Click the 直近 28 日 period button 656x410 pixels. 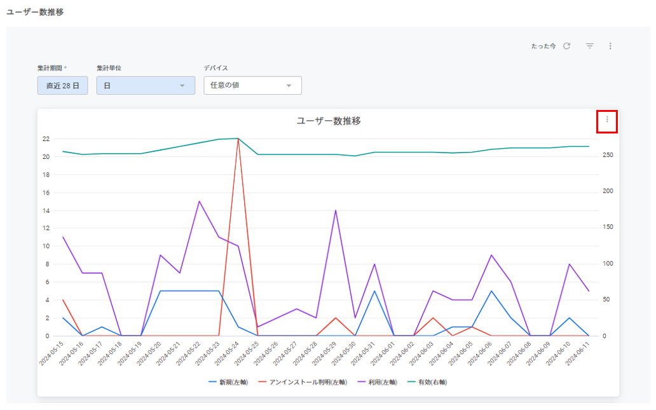pos(63,85)
